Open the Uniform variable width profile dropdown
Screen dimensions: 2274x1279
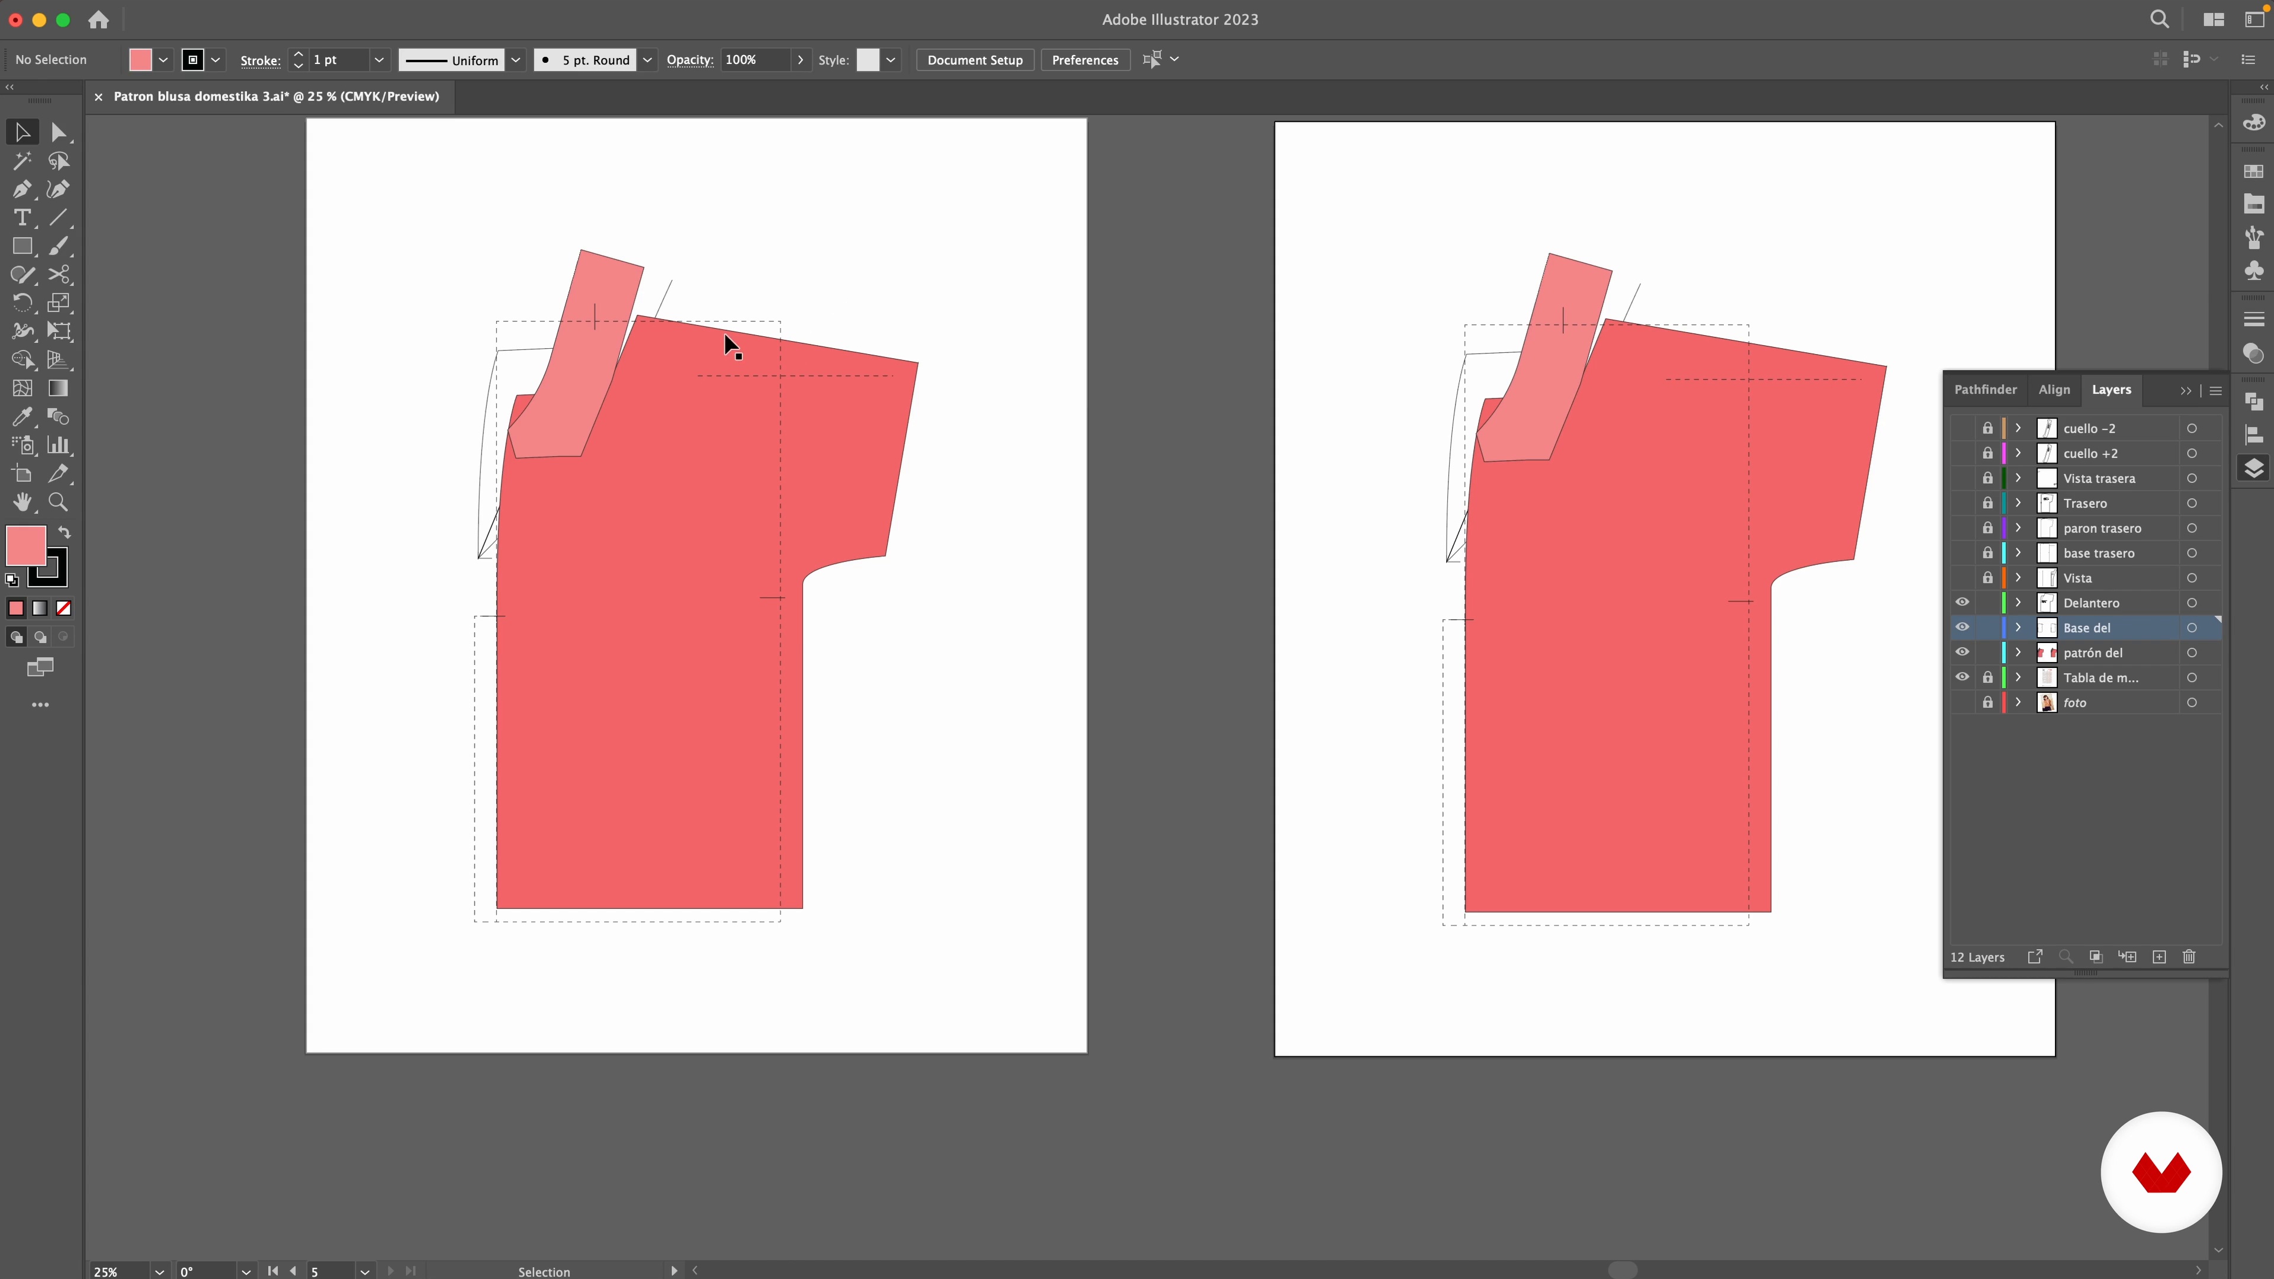pyautogui.click(x=516, y=60)
